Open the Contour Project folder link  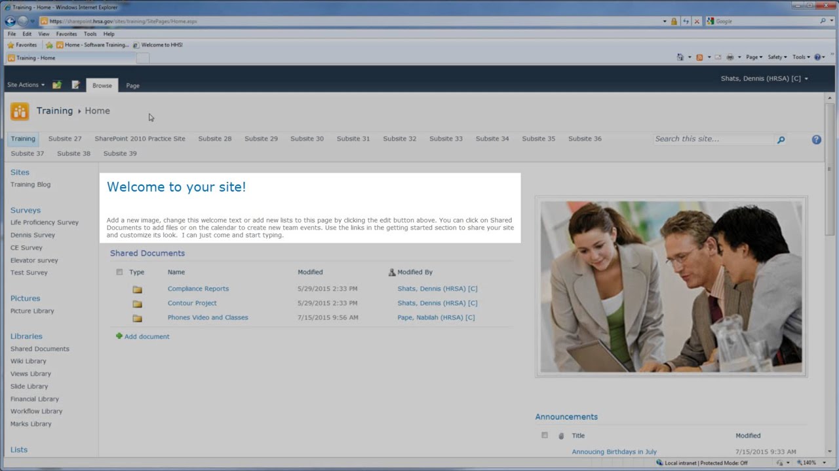pyautogui.click(x=192, y=303)
